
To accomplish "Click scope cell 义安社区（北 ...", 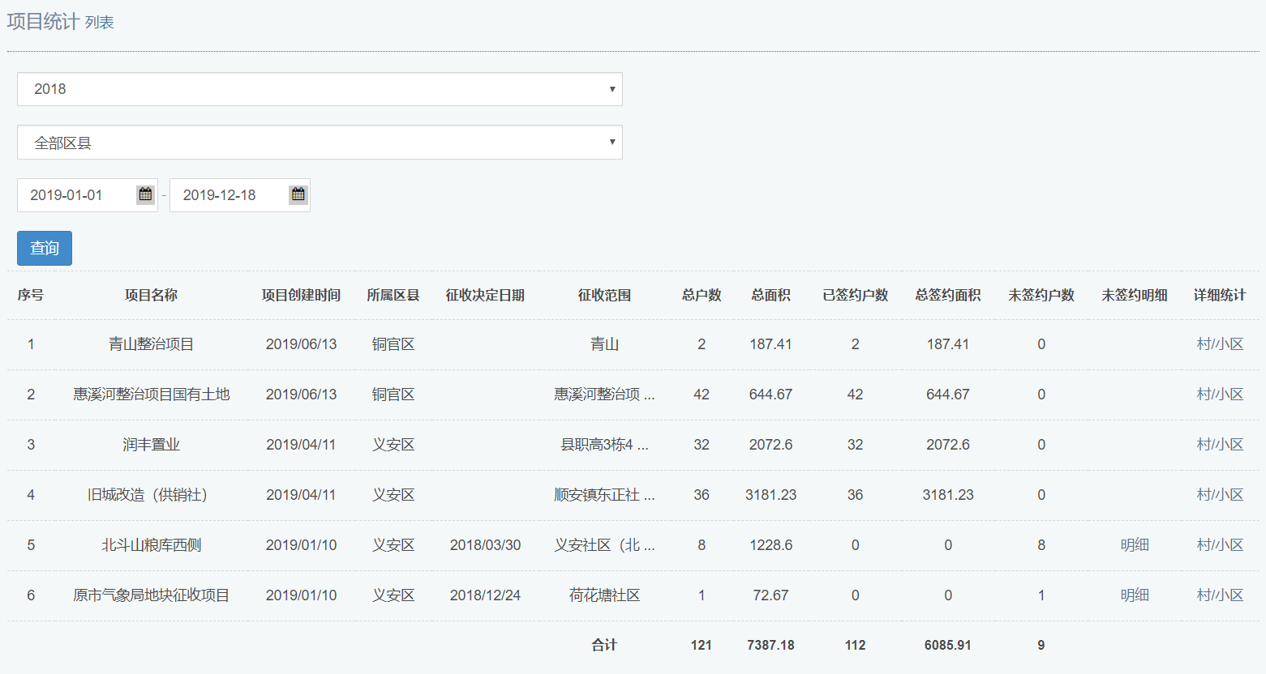I will (604, 545).
